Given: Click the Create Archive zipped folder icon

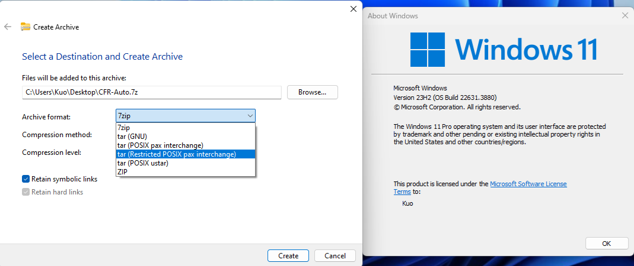Looking at the screenshot, I should coord(26,27).
